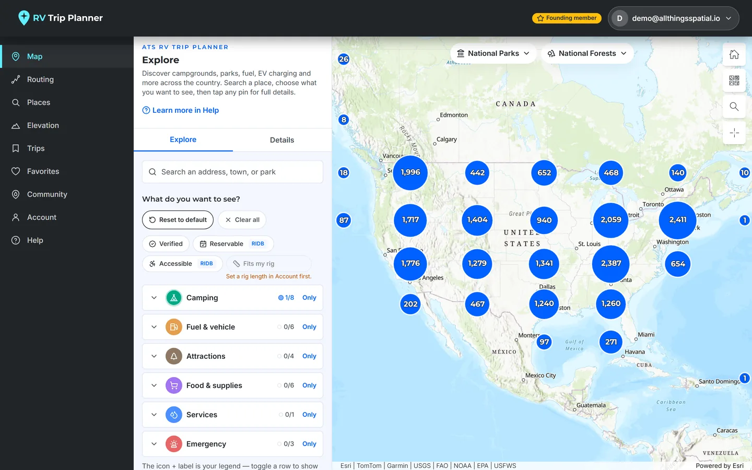Switch to the Details tab
Viewport: 752px width, 470px height.
point(282,140)
